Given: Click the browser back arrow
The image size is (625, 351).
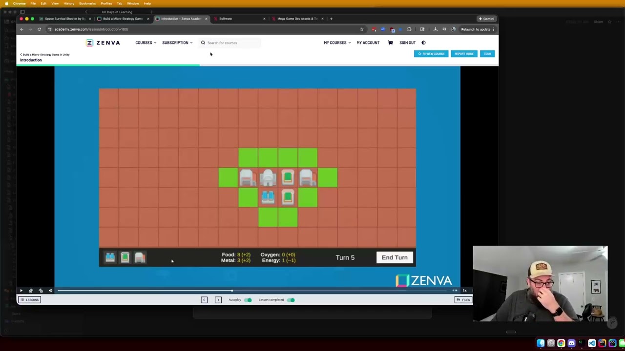Looking at the screenshot, I should click(x=21, y=29).
